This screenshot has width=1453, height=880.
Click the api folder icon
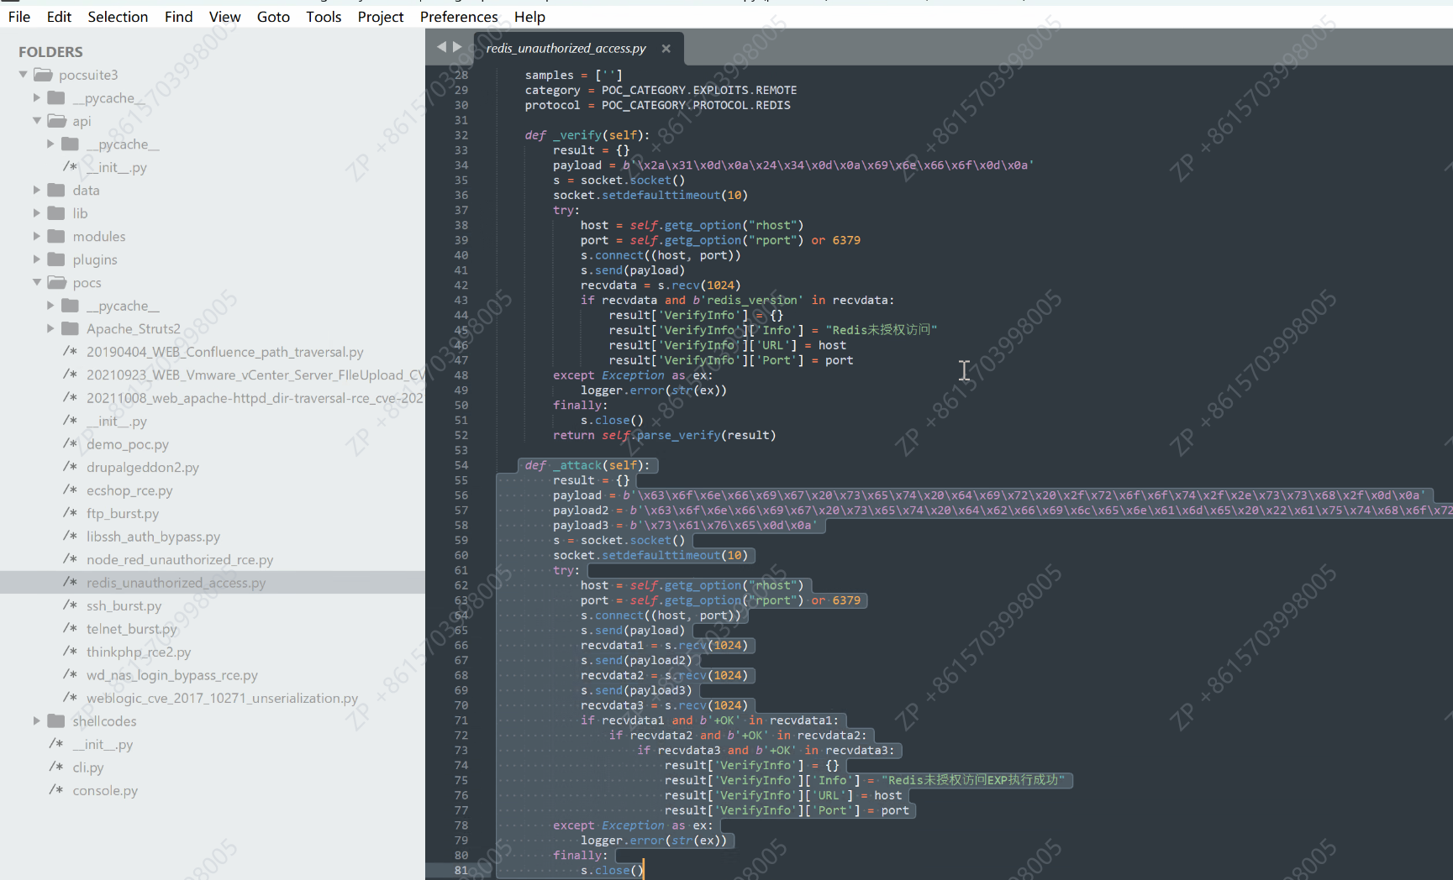[x=56, y=121]
